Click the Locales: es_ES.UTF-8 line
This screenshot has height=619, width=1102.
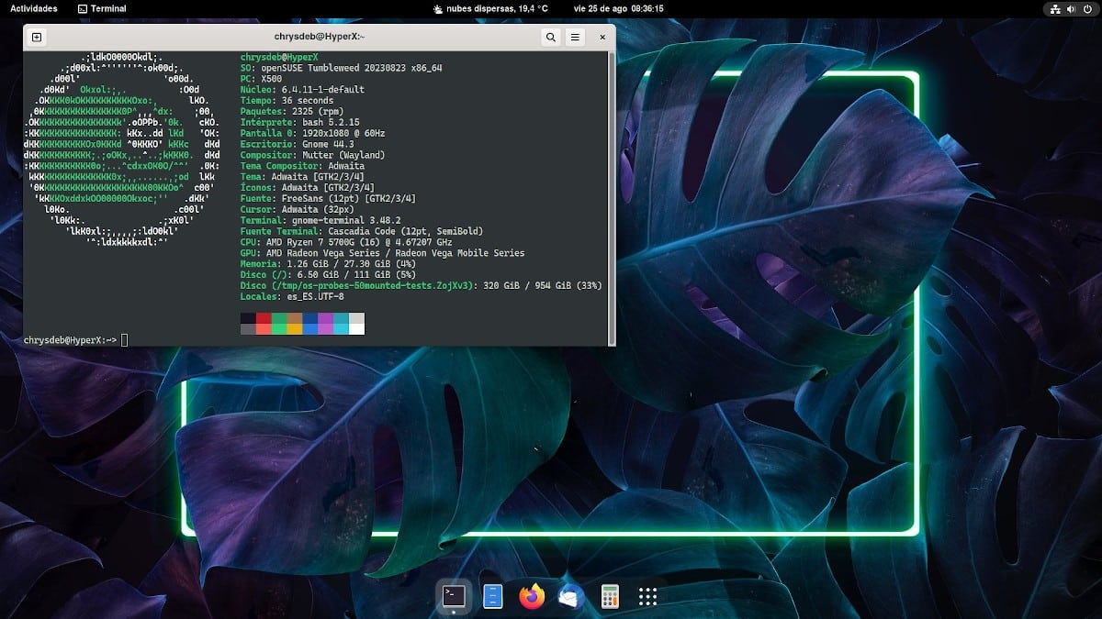pos(292,296)
